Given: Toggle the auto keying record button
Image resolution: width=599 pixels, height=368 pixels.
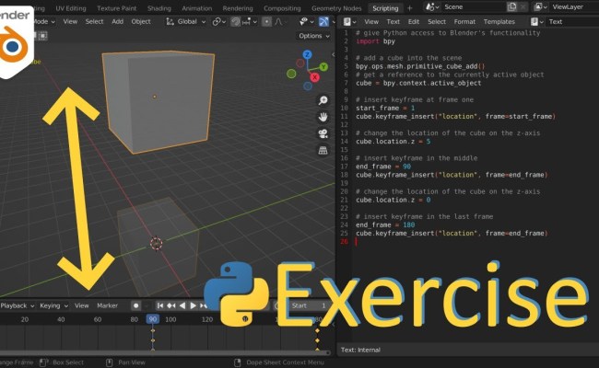Looking at the screenshot, I should pyautogui.click(x=135, y=305).
